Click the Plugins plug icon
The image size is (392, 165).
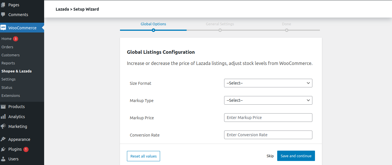click(3, 149)
